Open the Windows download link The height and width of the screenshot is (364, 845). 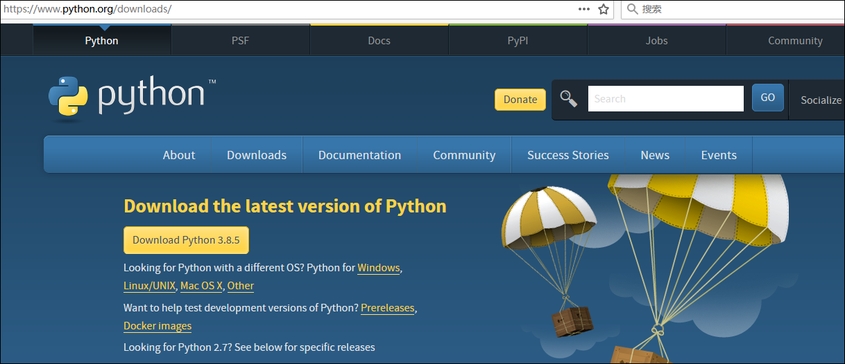click(x=378, y=268)
